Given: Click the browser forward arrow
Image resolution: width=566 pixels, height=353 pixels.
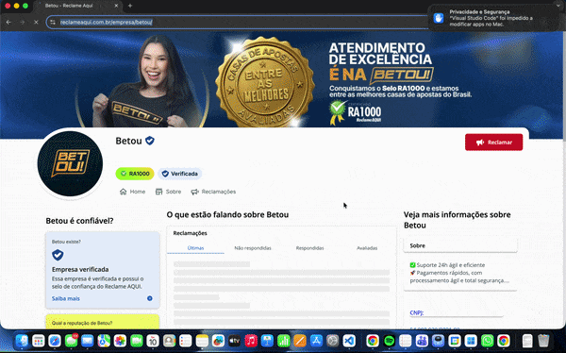Looking at the screenshot, I should [x=23, y=22].
